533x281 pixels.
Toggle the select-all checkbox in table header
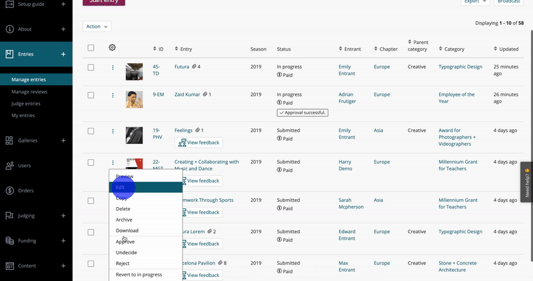[x=91, y=48]
